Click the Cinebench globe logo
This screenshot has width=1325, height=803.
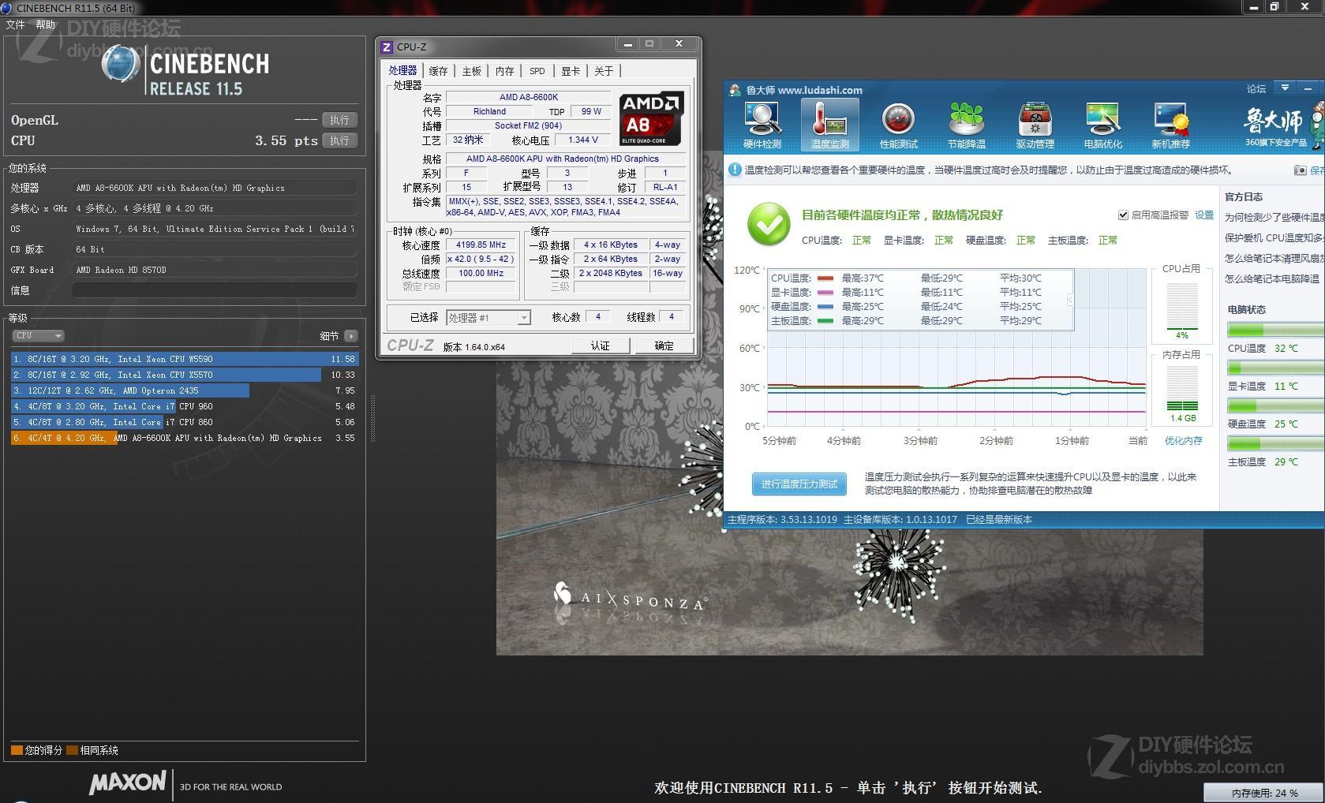(121, 63)
